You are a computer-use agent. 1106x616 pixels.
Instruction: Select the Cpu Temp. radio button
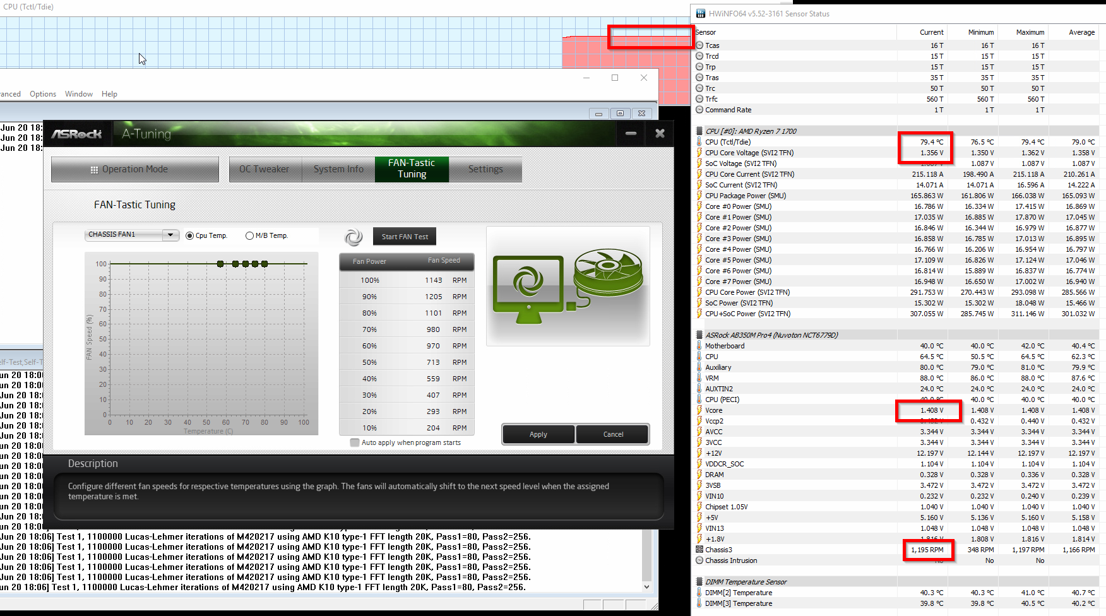tap(189, 235)
